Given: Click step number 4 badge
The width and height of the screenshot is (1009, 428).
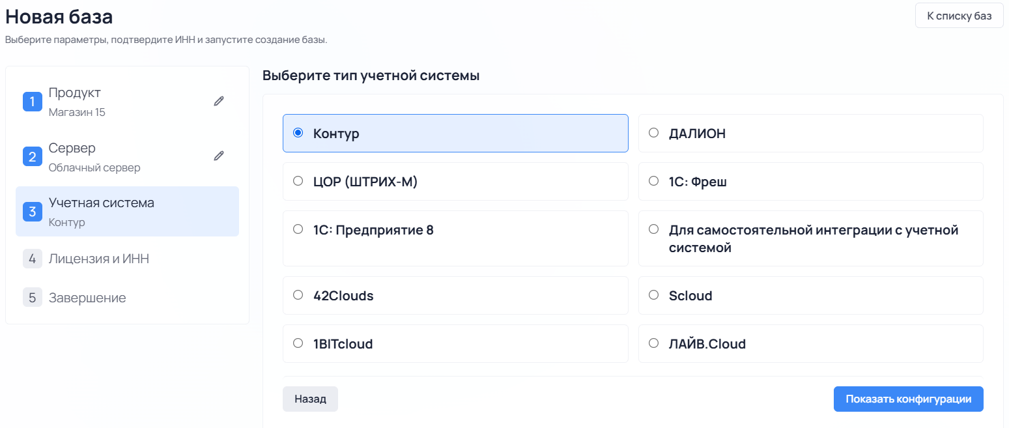Looking at the screenshot, I should coord(33,259).
